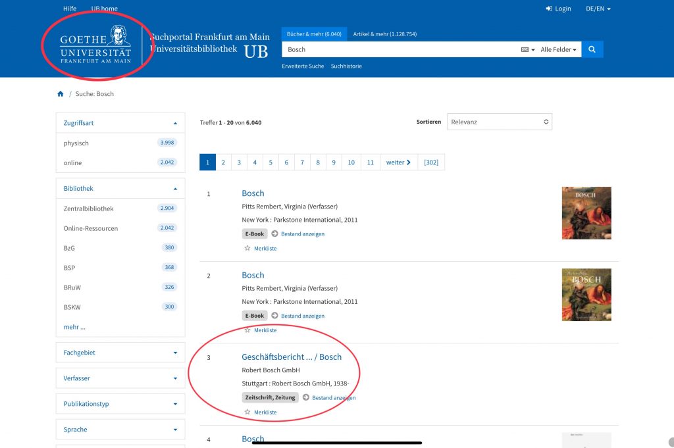Select the Zentralbibliothek library filter
The height and width of the screenshot is (448, 674).
point(88,209)
